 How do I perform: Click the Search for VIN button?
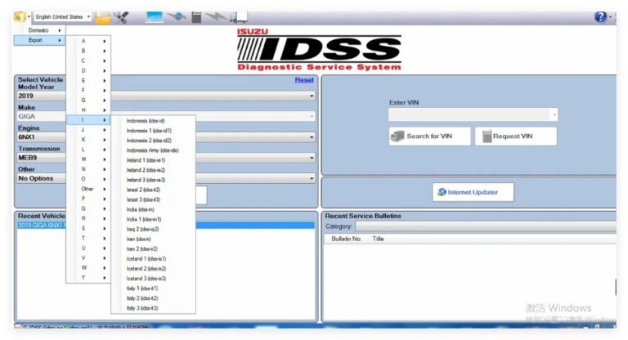[429, 136]
